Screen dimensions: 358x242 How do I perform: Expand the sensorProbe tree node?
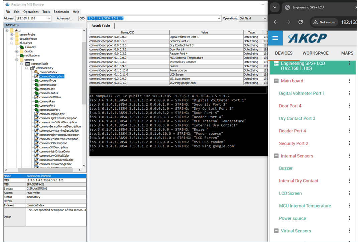[12, 34]
